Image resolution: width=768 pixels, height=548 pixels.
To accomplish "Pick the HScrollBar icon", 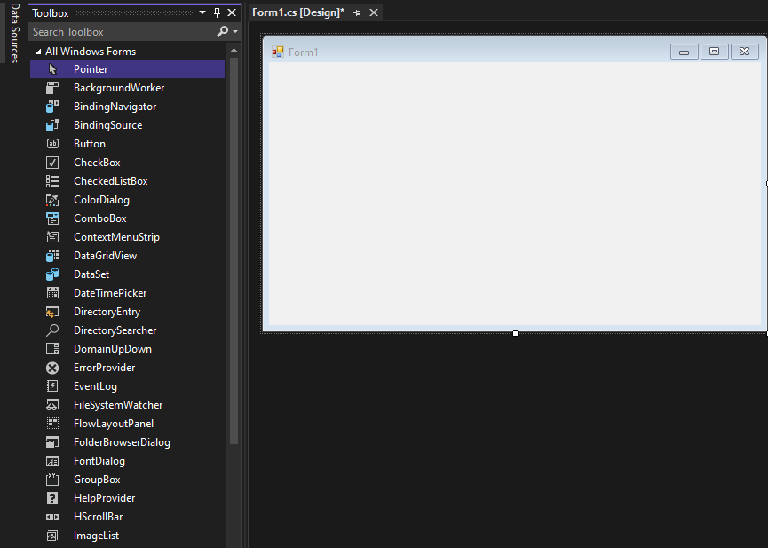I will coord(52,517).
